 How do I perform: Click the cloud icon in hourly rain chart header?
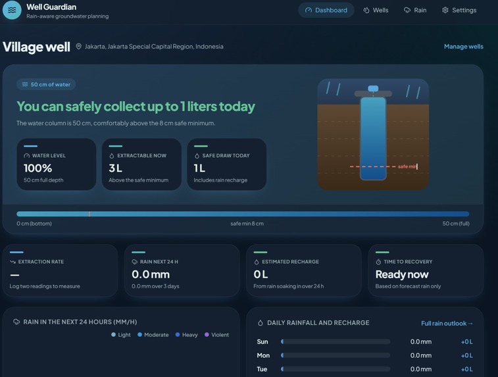click(16, 322)
